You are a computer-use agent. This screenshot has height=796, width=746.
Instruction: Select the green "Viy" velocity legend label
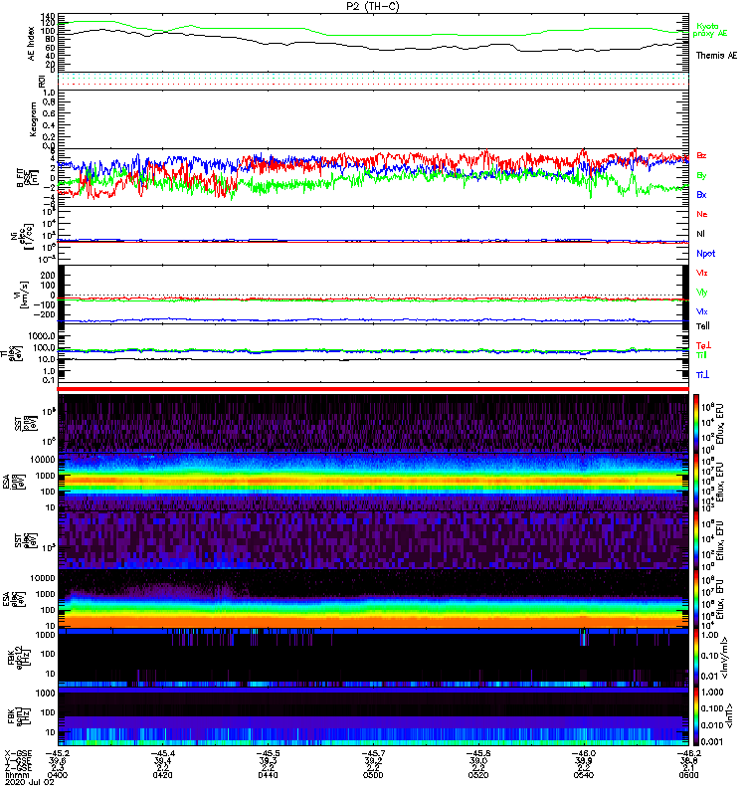pos(702,293)
